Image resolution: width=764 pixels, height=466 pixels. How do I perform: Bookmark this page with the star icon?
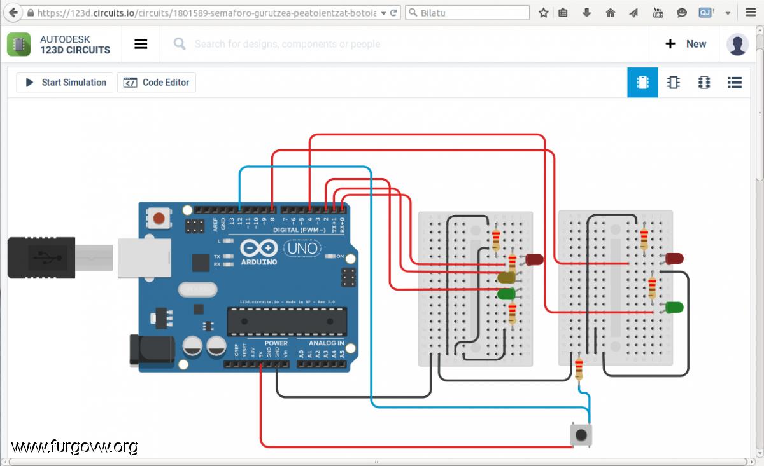543,12
